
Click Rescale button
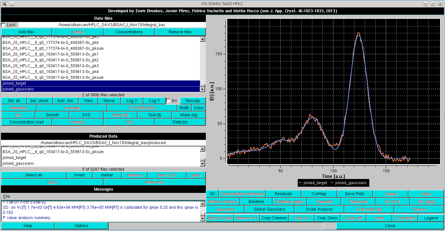point(193,101)
